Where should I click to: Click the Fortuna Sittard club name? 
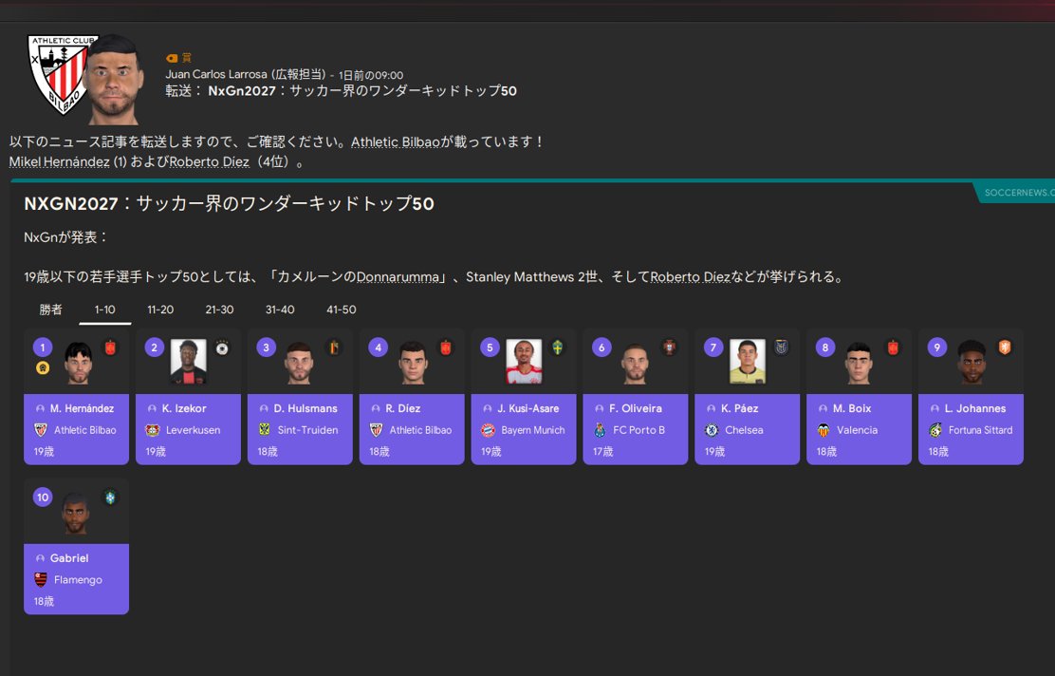point(980,430)
